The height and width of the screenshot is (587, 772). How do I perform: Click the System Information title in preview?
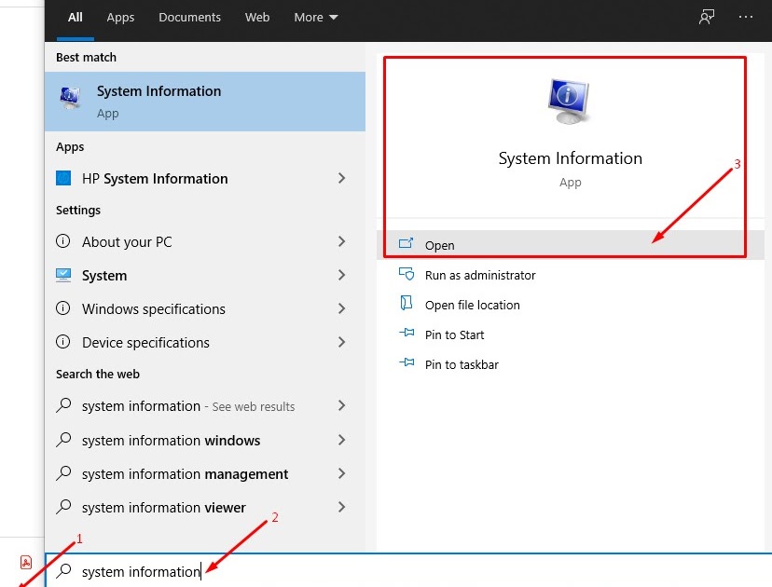point(570,158)
